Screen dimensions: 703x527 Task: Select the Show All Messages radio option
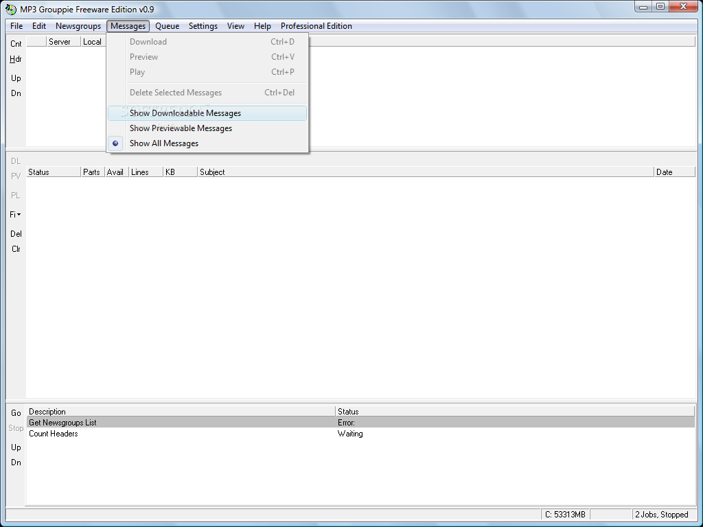(x=207, y=143)
